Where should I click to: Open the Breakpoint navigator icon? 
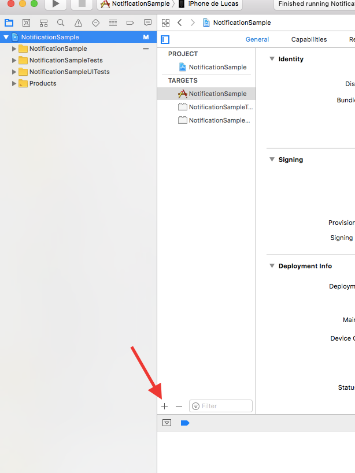point(130,23)
